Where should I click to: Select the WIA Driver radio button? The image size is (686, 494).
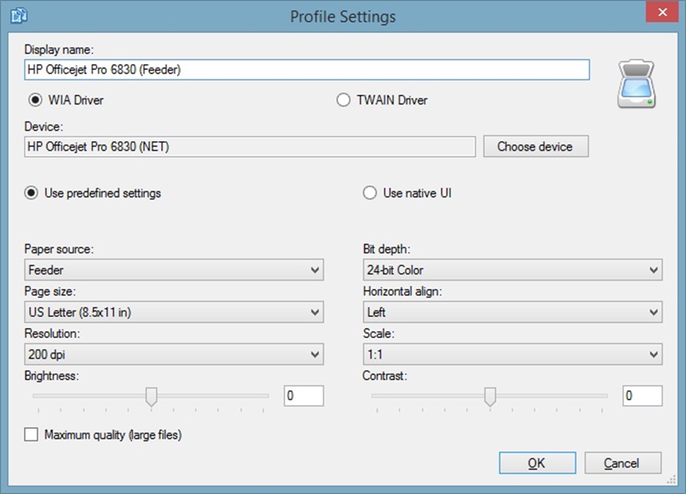point(35,100)
